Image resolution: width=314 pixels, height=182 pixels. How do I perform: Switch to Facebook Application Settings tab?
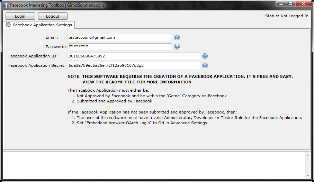[42, 25]
